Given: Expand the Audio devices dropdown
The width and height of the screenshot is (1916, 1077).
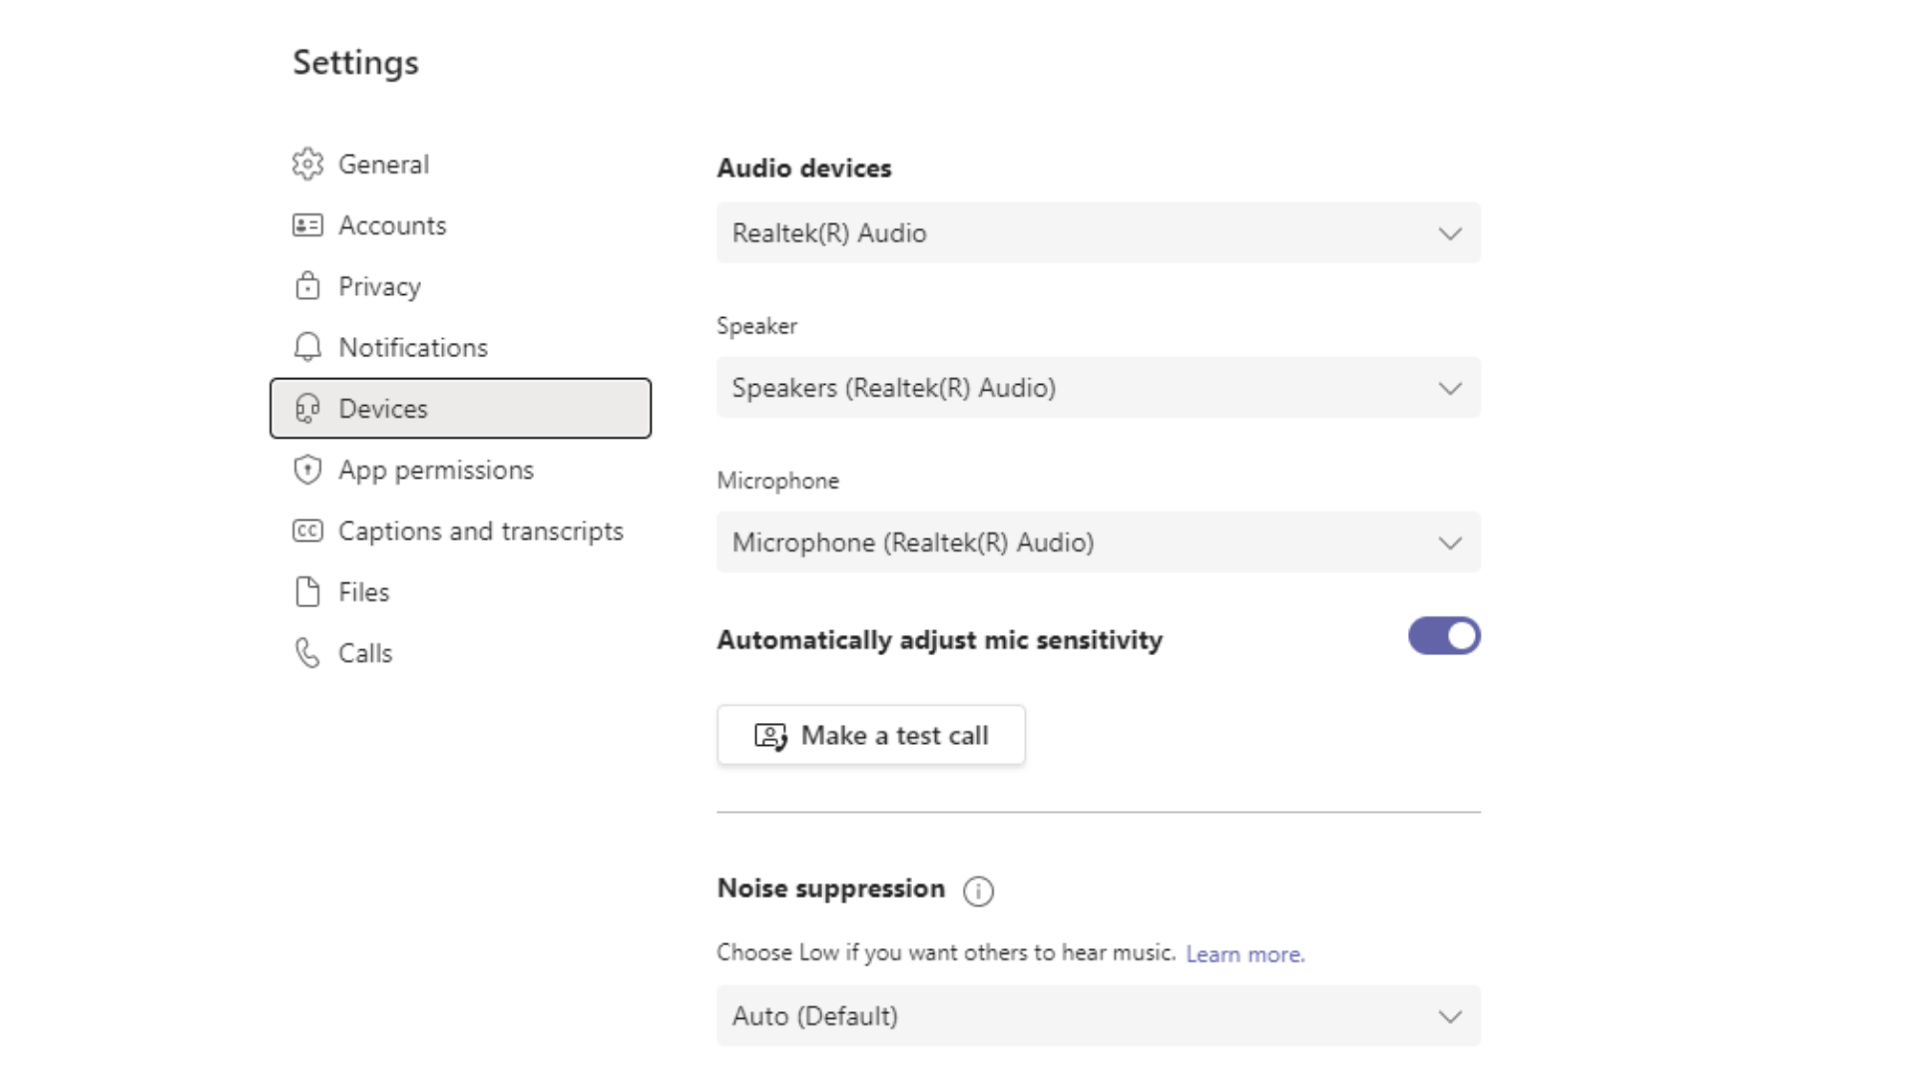Looking at the screenshot, I should 1098,233.
